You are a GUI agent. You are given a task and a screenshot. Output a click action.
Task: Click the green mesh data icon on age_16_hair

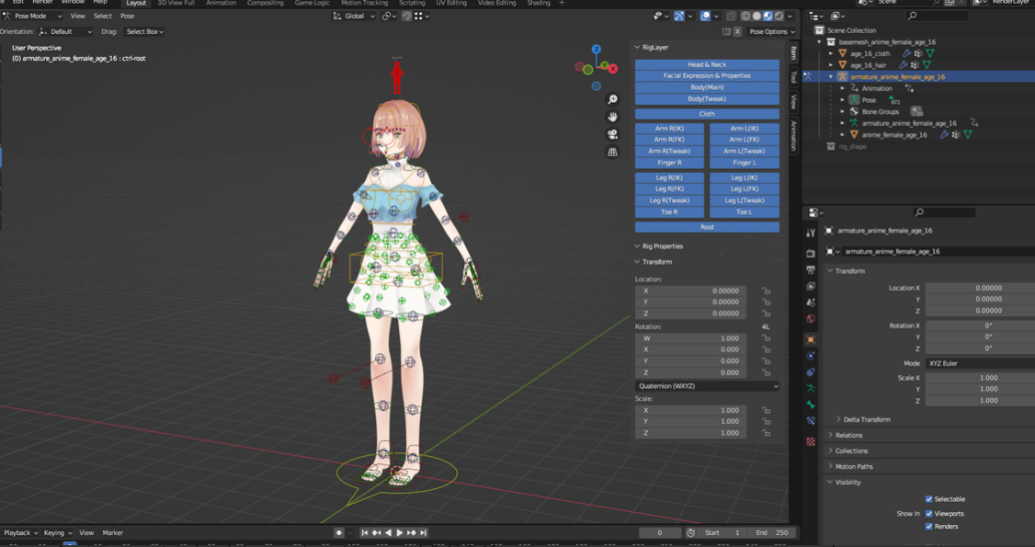(927, 65)
